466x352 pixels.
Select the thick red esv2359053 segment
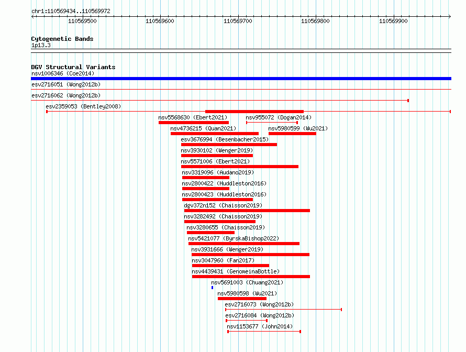click(254, 112)
